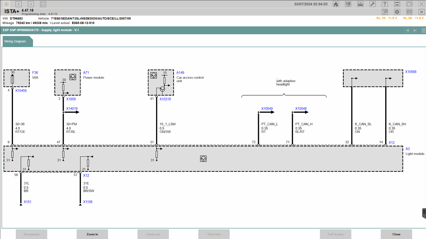
Task: Open connector X1859 link
Action: 71,99
